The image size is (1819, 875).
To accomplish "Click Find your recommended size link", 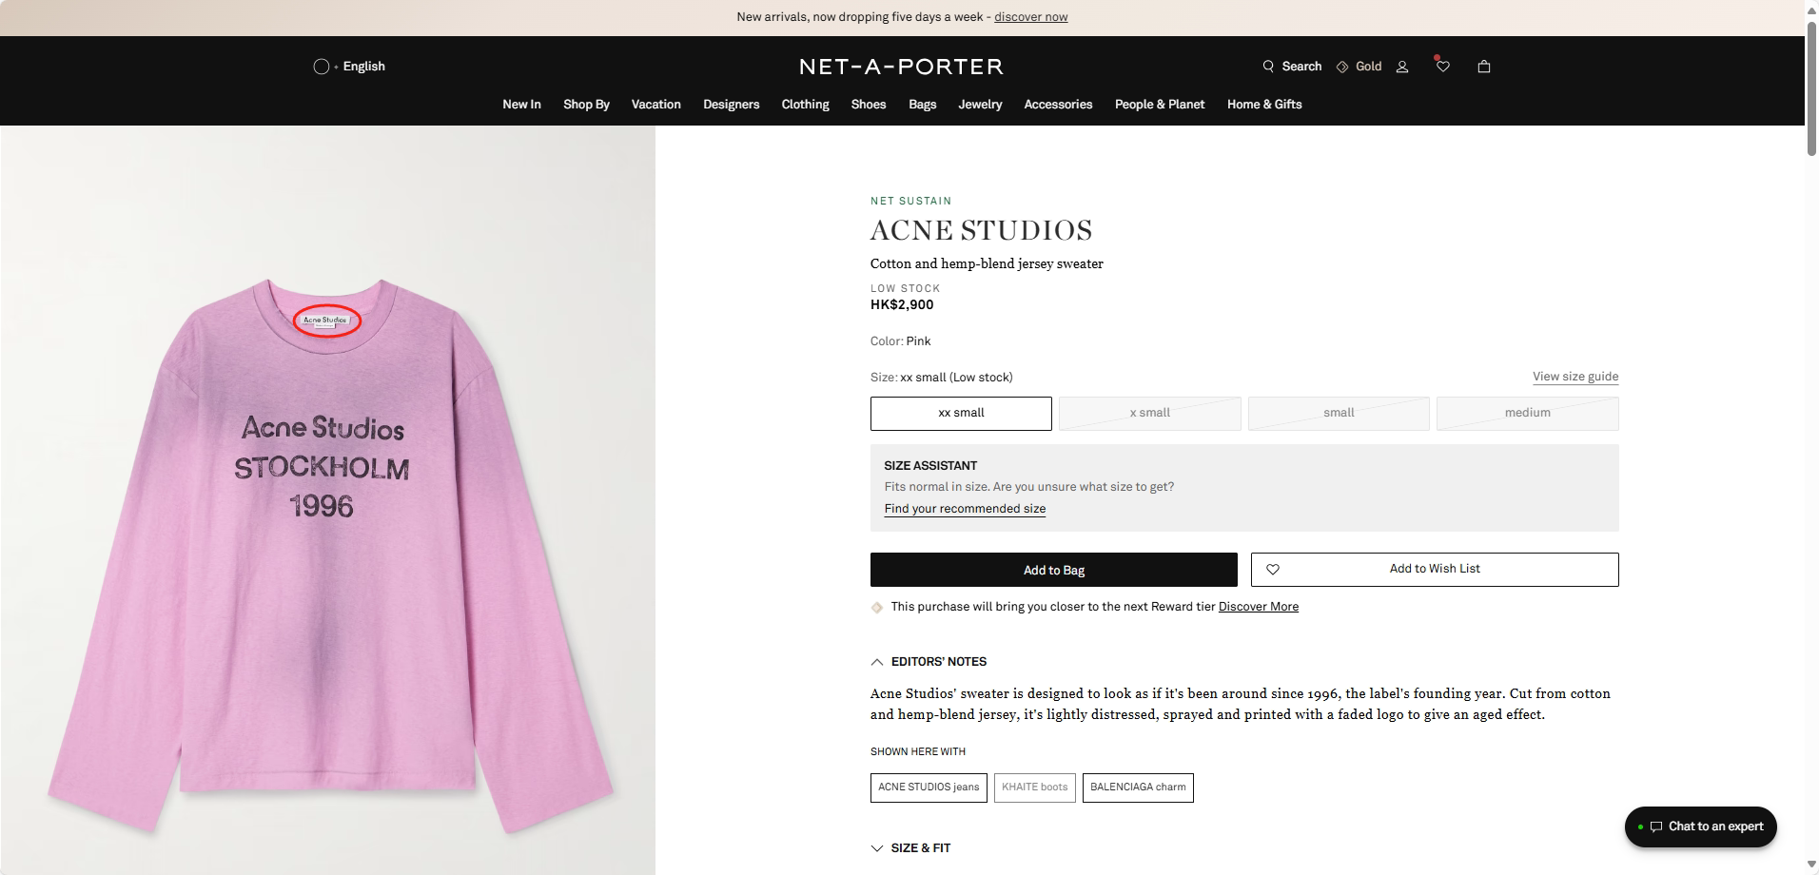I will point(965,509).
